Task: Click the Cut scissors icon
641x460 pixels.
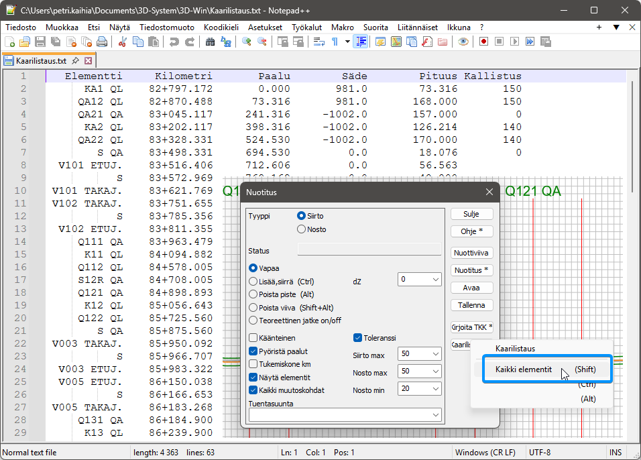Action: pyautogui.click(x=123, y=42)
